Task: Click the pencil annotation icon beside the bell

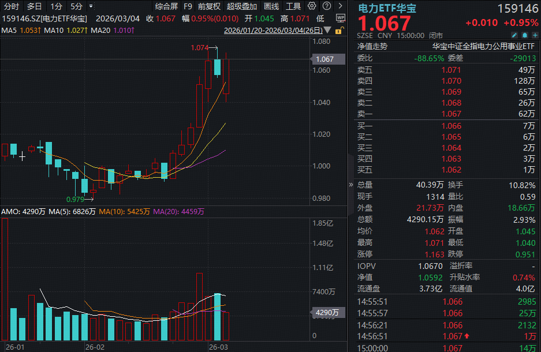Action: [514, 36]
